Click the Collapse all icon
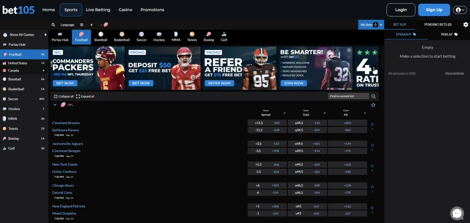 coord(56,96)
